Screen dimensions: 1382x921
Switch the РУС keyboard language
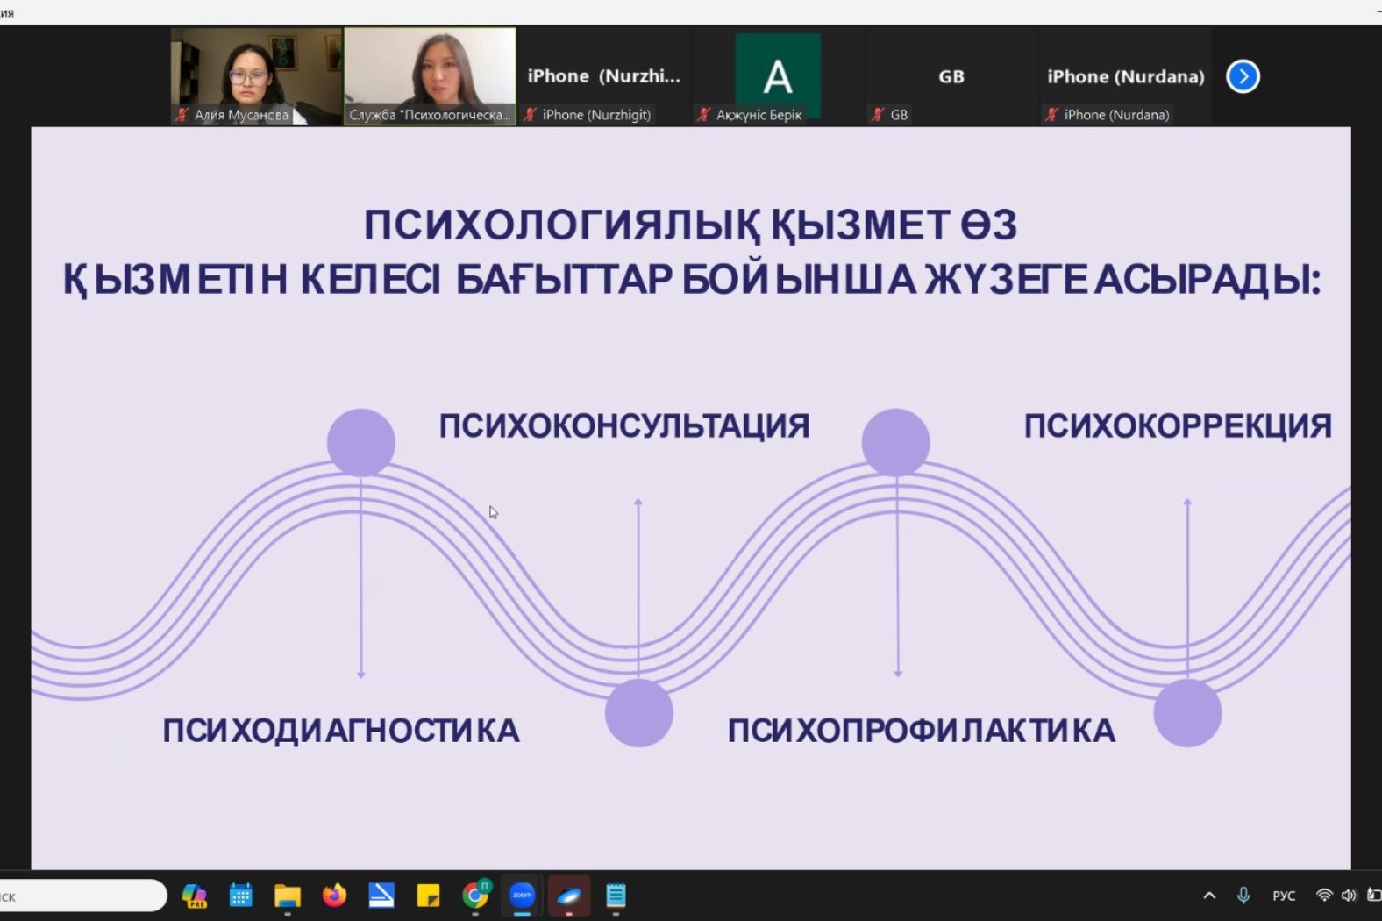coord(1284,896)
